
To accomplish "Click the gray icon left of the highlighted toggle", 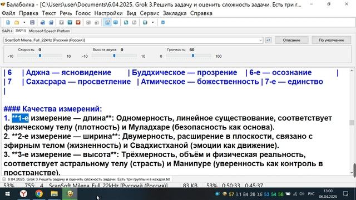I will tap(97, 22).
